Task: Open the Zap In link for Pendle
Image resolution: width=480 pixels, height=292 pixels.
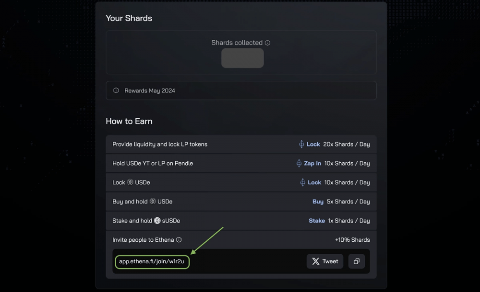Action: click(x=312, y=163)
